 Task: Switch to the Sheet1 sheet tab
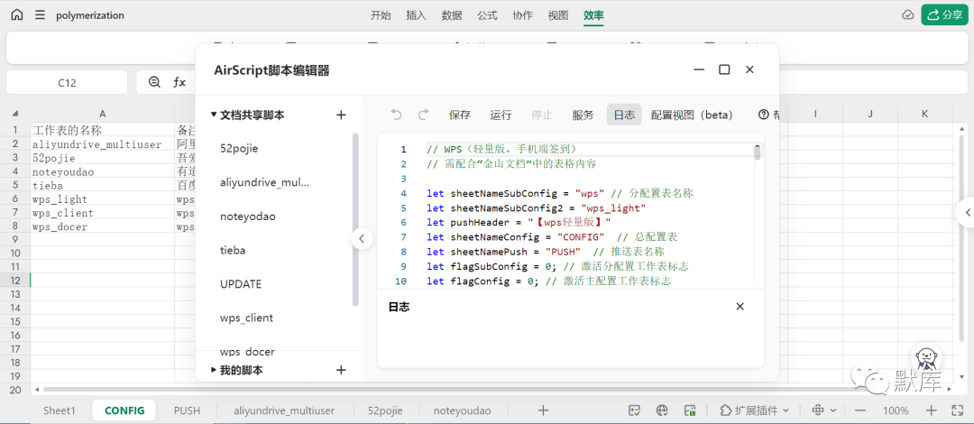(x=59, y=410)
